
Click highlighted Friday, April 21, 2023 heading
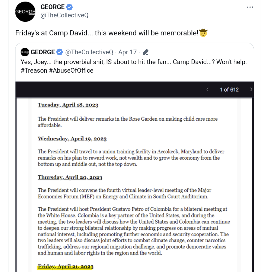(66, 267)
